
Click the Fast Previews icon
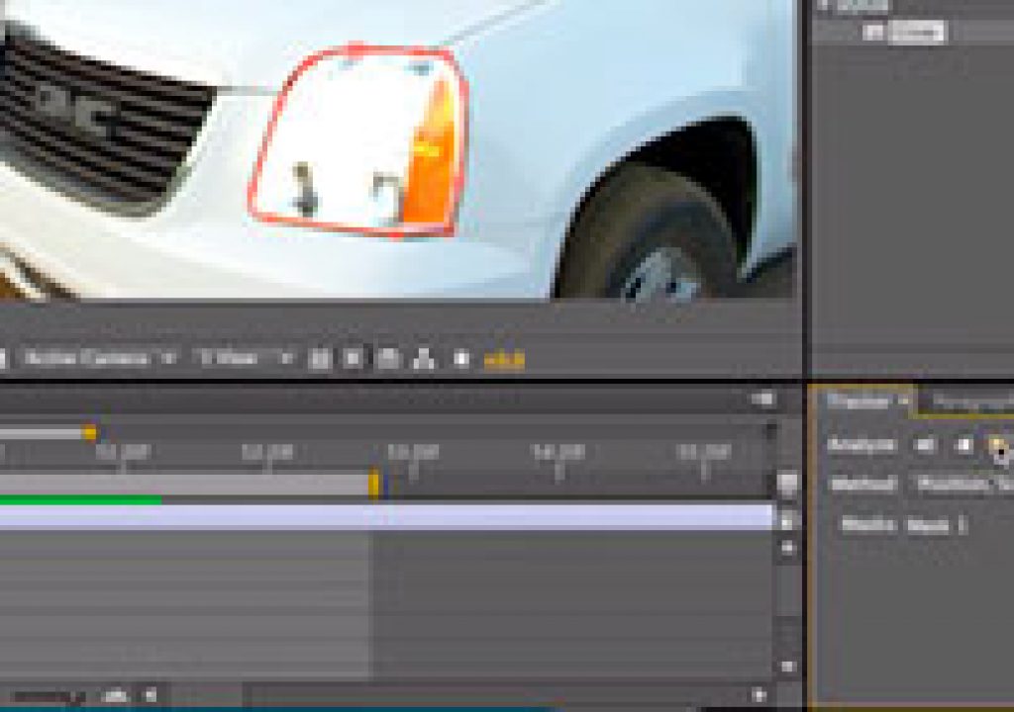[x=354, y=359]
